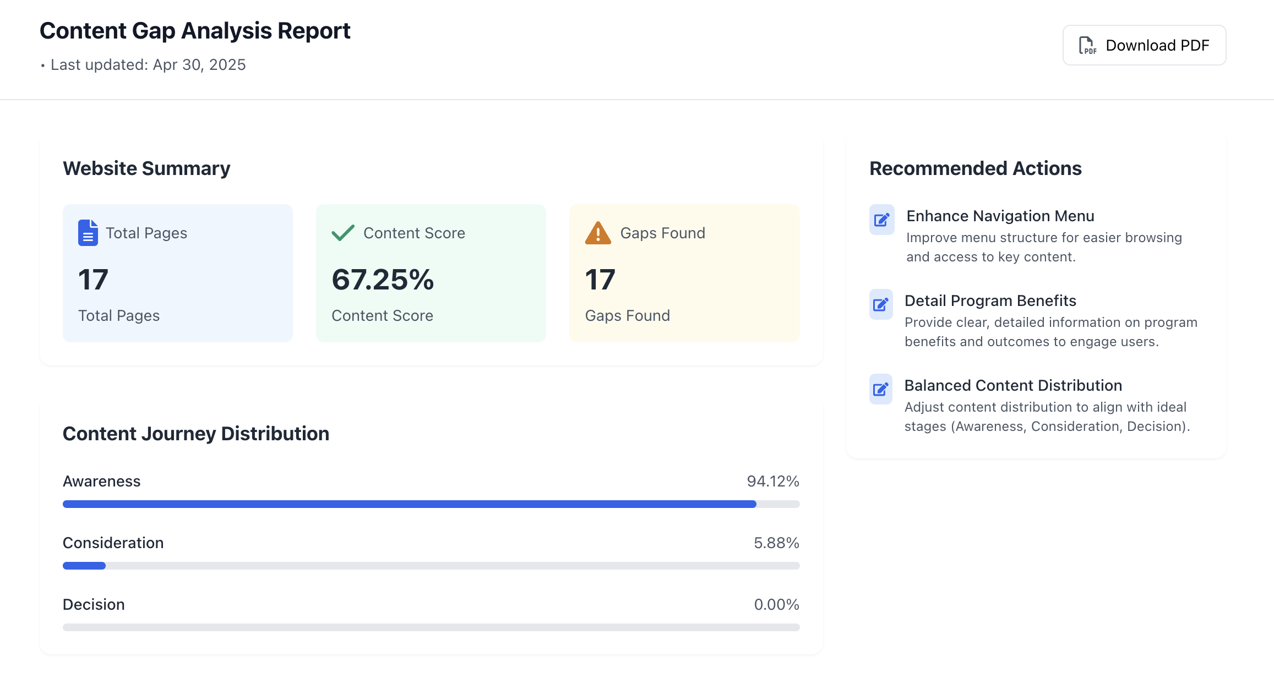Open the Balanced Content Distribution action
The width and height of the screenshot is (1274, 678).
pos(1013,385)
